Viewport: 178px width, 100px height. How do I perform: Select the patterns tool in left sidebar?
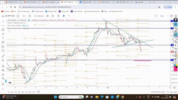click(3, 42)
